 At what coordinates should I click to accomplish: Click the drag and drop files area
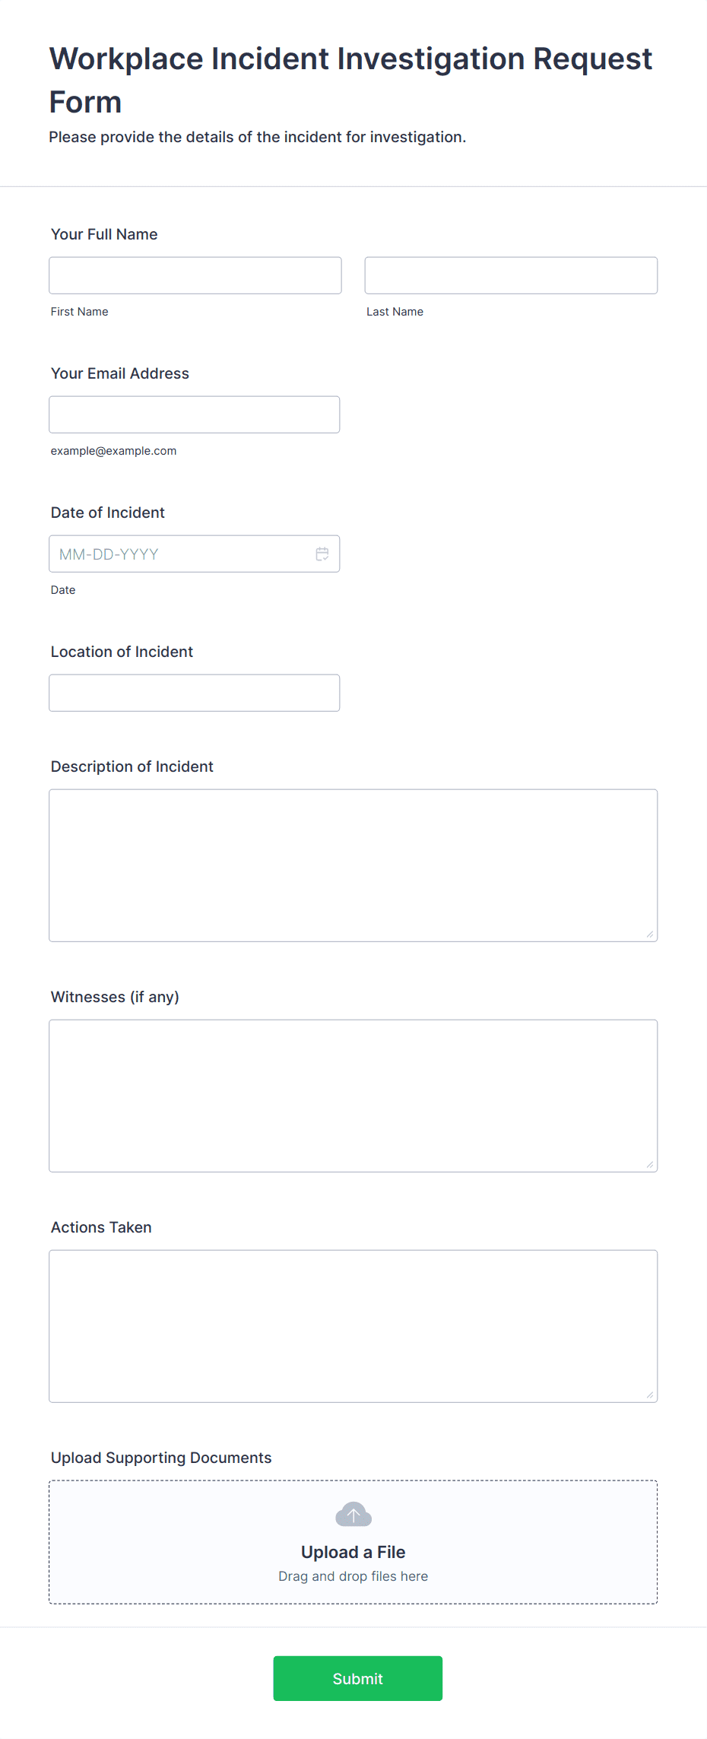coord(353,1576)
